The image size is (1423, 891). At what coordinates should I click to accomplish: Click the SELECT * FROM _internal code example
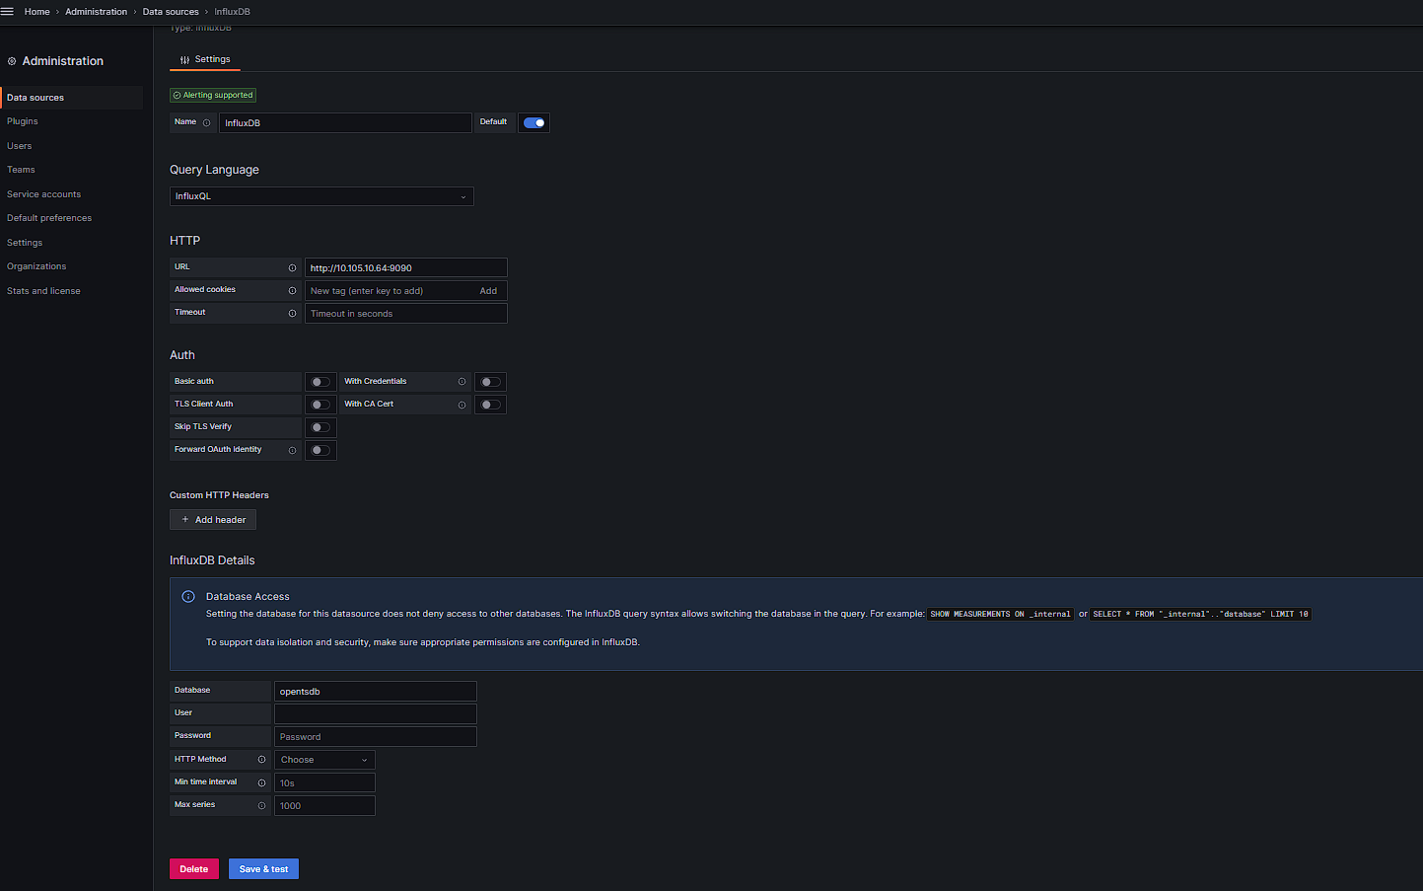1200,614
